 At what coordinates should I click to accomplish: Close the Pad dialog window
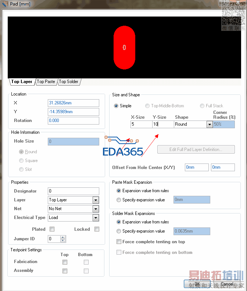coord(238,2)
